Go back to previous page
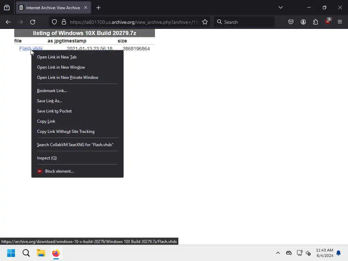This screenshot has height=261, width=348. tap(8, 22)
